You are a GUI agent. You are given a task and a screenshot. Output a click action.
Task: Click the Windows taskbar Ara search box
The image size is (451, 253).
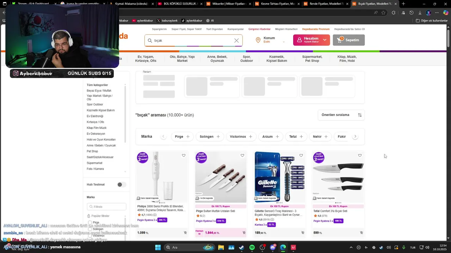tap(189, 247)
